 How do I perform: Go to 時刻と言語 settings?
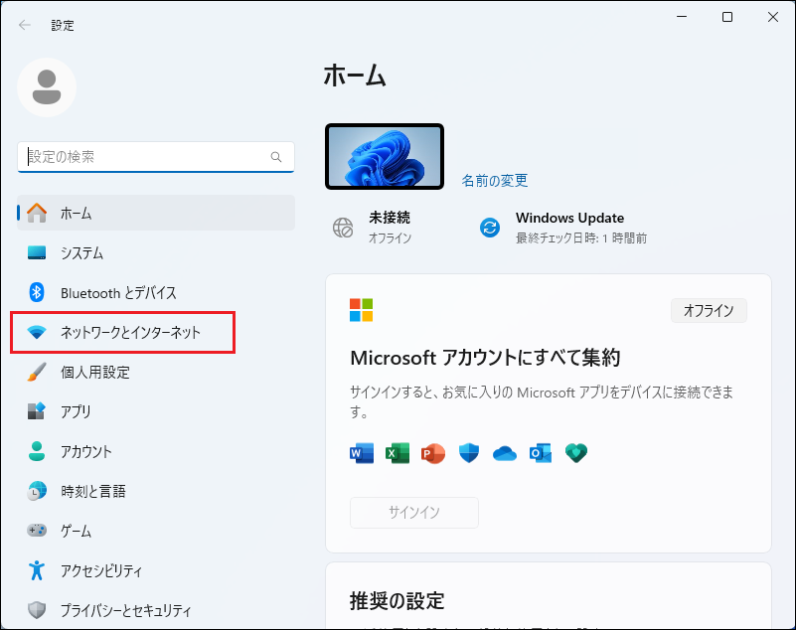92,491
